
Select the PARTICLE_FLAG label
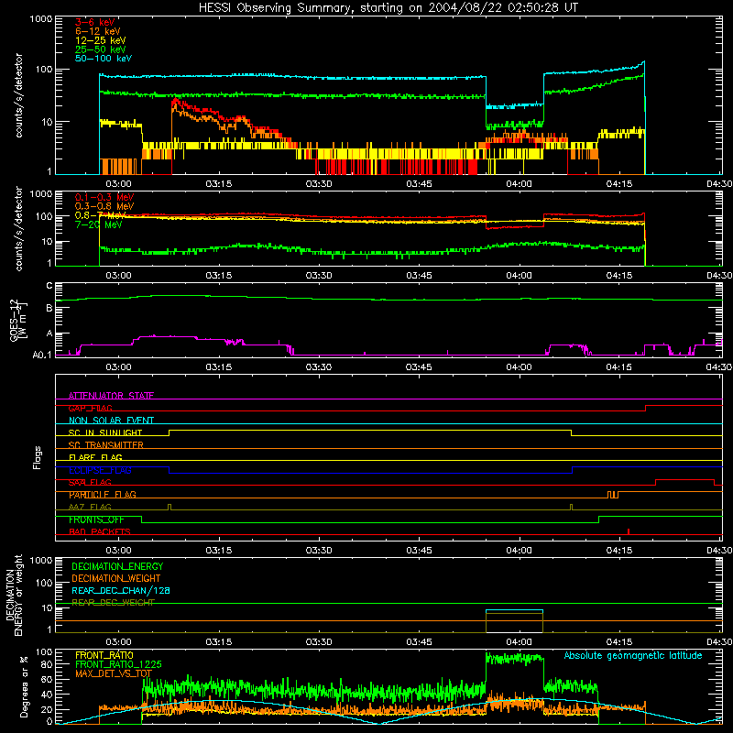pos(103,495)
